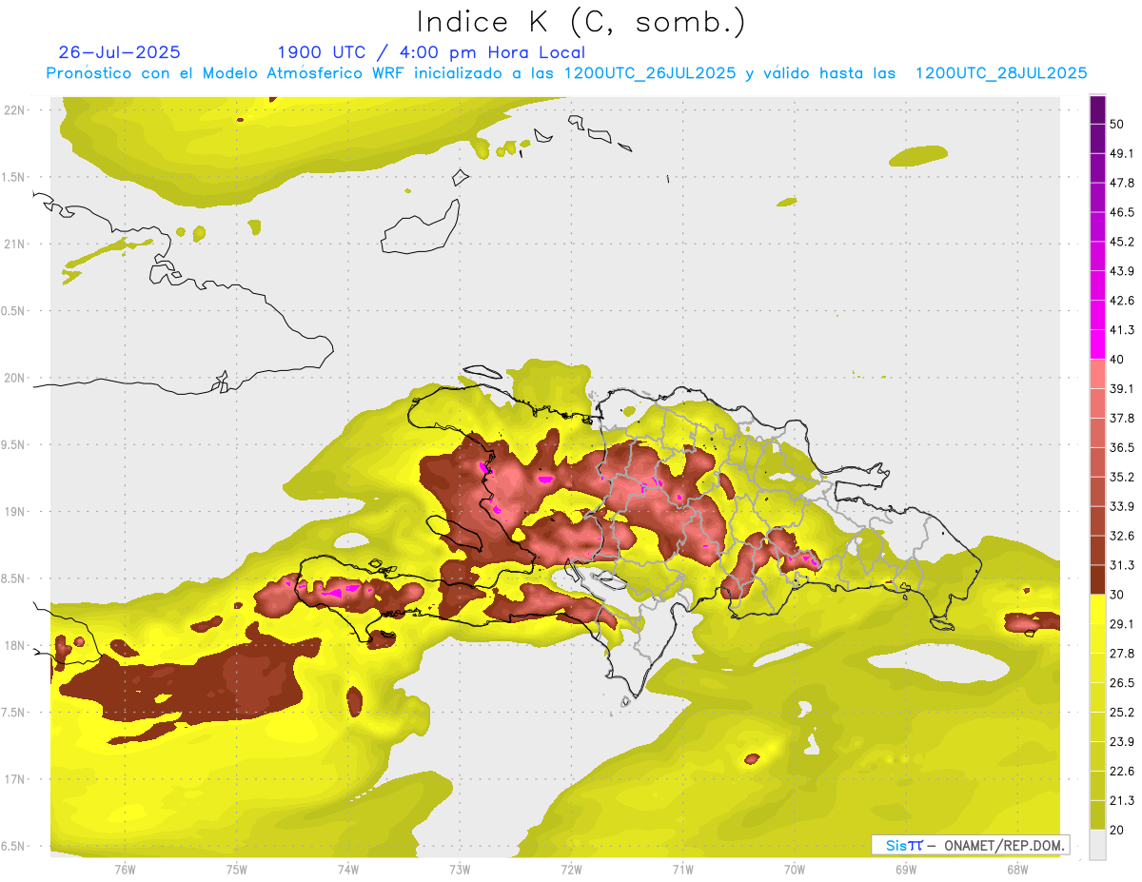Screen dimensions: 1142x882
Task: Select the magenta legend segment above 40
Action: click(1097, 343)
